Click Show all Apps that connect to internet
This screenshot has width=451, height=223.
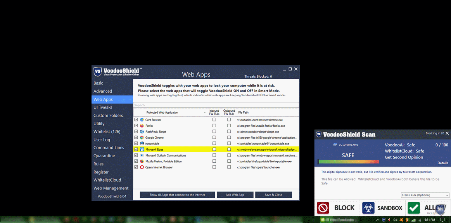tap(178, 195)
